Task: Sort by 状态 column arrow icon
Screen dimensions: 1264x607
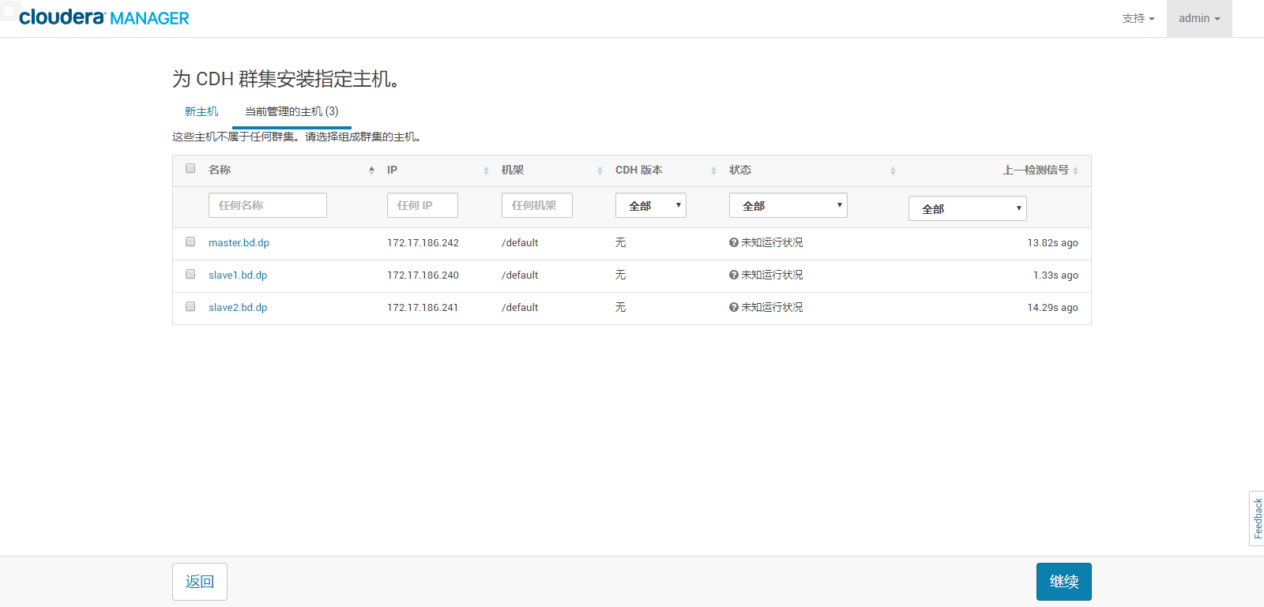Action: (893, 170)
